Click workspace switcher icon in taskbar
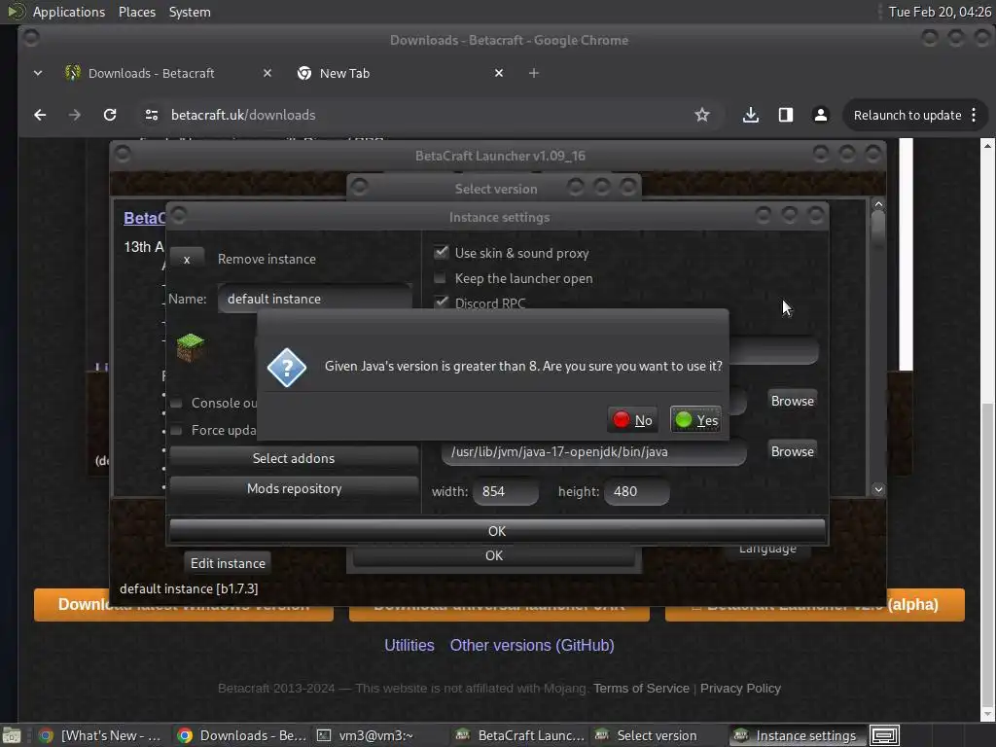The height and width of the screenshot is (747, 996). pos(884,735)
